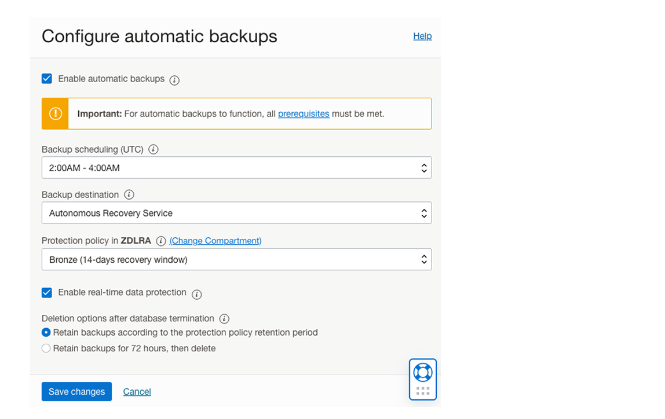Image resolution: width=665 pixels, height=419 pixels.
Task: Click info icon beside Backup destination label
Action: point(129,195)
